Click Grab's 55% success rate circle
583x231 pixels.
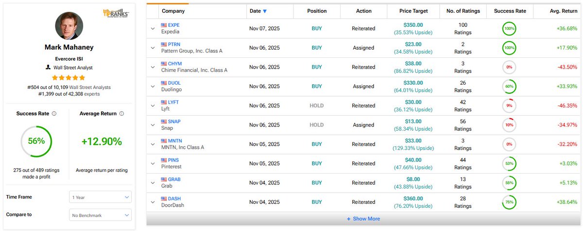(509, 183)
